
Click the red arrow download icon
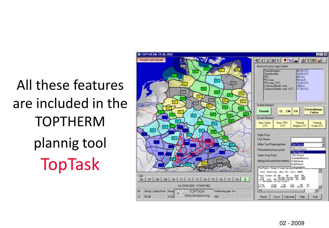coord(319,61)
